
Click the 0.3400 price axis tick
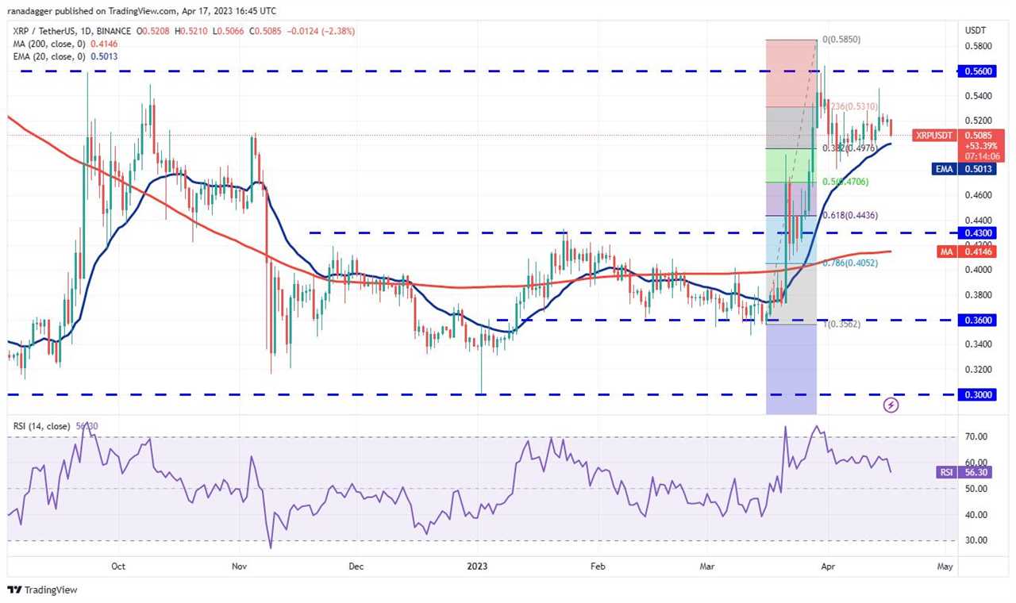tap(979, 344)
